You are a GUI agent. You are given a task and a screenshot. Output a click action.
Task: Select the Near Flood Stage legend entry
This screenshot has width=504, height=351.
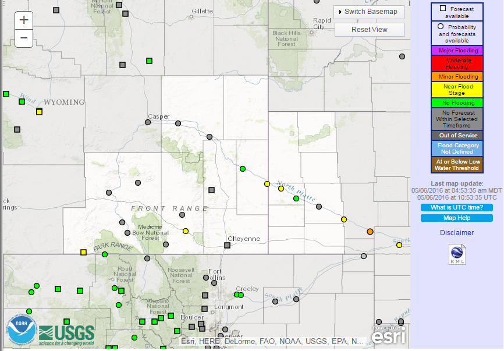[x=457, y=90]
